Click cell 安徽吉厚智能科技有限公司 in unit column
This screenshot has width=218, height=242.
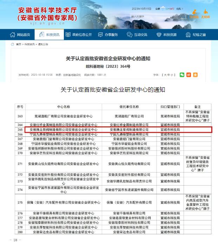point(129,227)
